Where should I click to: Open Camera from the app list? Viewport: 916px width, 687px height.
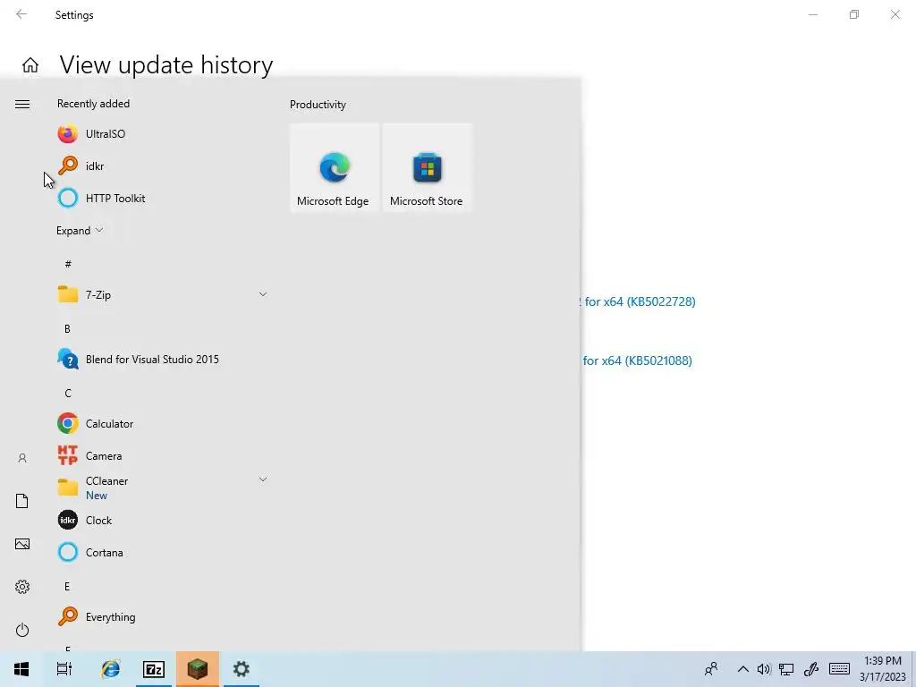pyautogui.click(x=162, y=455)
